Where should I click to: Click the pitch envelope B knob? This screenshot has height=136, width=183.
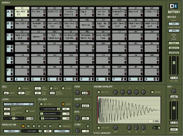137,128
